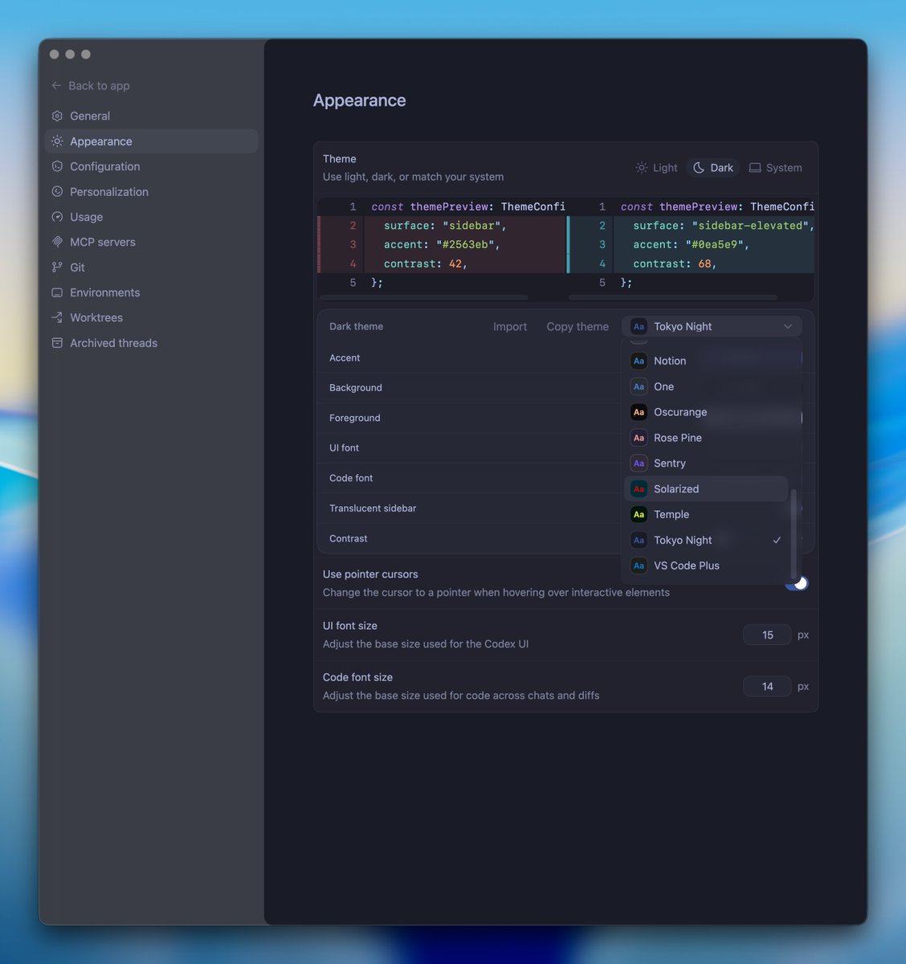Viewport: 906px width, 964px height.
Task: Choose Rose Pine from the theme list
Action: pos(706,438)
